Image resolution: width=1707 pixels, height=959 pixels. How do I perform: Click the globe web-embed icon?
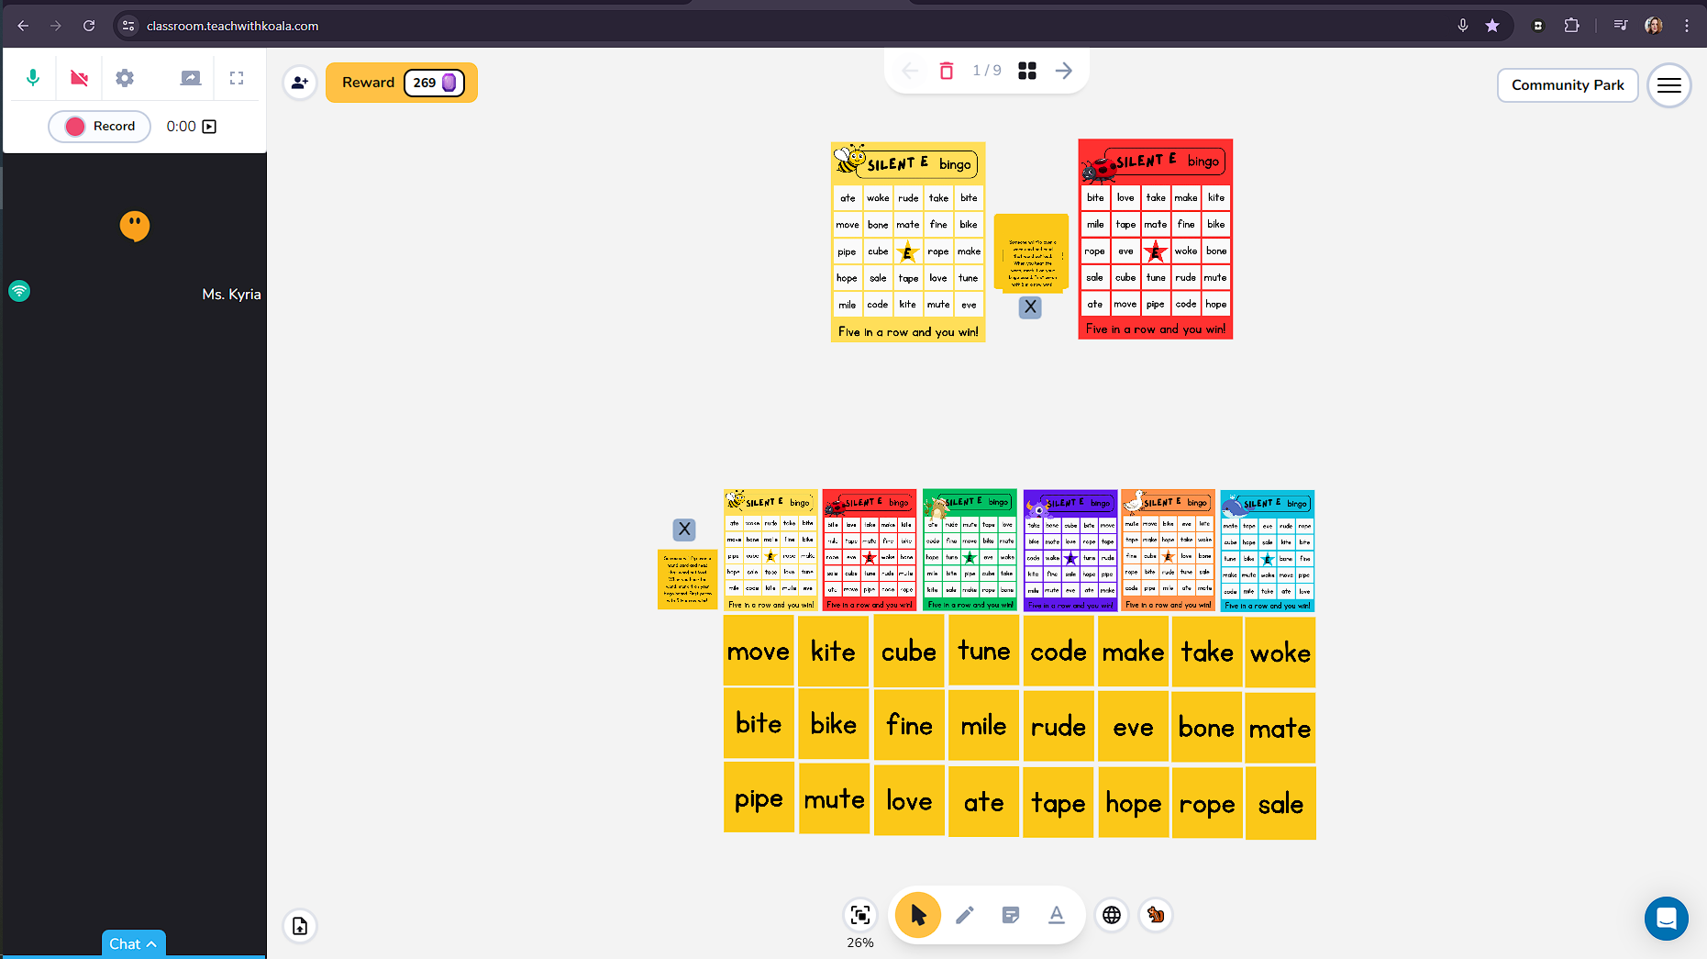[1112, 915]
